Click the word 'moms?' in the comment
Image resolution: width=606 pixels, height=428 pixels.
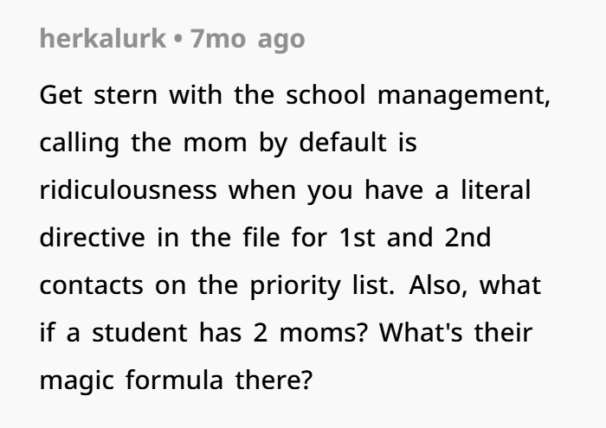click(x=323, y=333)
